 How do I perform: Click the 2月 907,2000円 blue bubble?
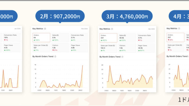tap(60, 16)
